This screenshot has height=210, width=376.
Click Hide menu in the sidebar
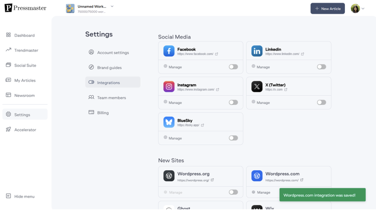coord(20,196)
